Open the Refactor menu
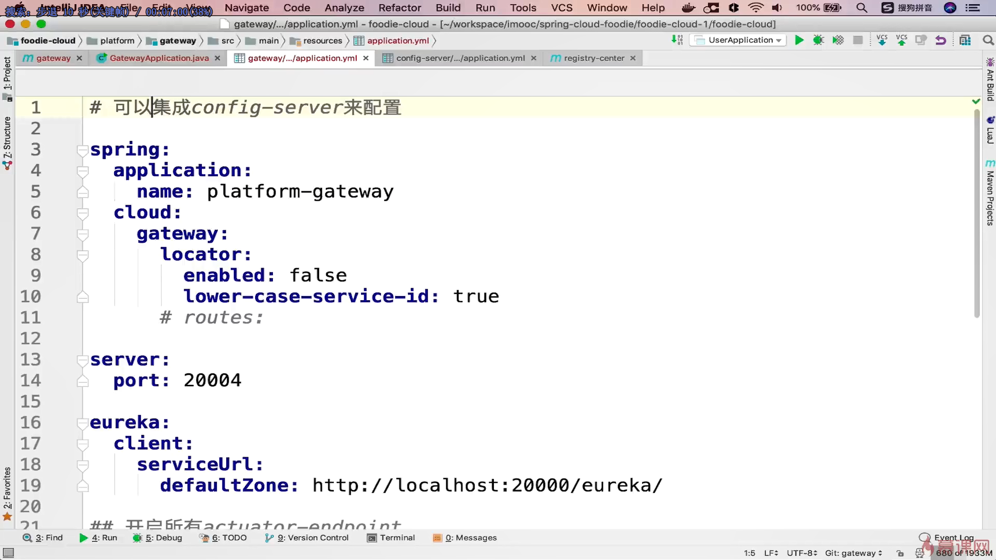 399,8
